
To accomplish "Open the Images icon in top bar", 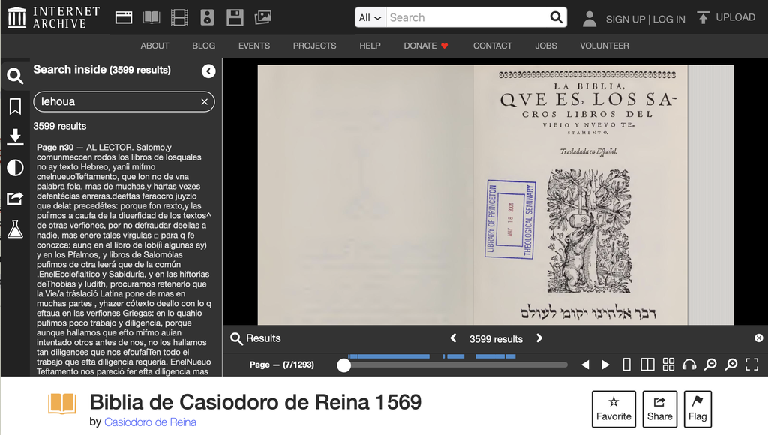I will coord(263,18).
